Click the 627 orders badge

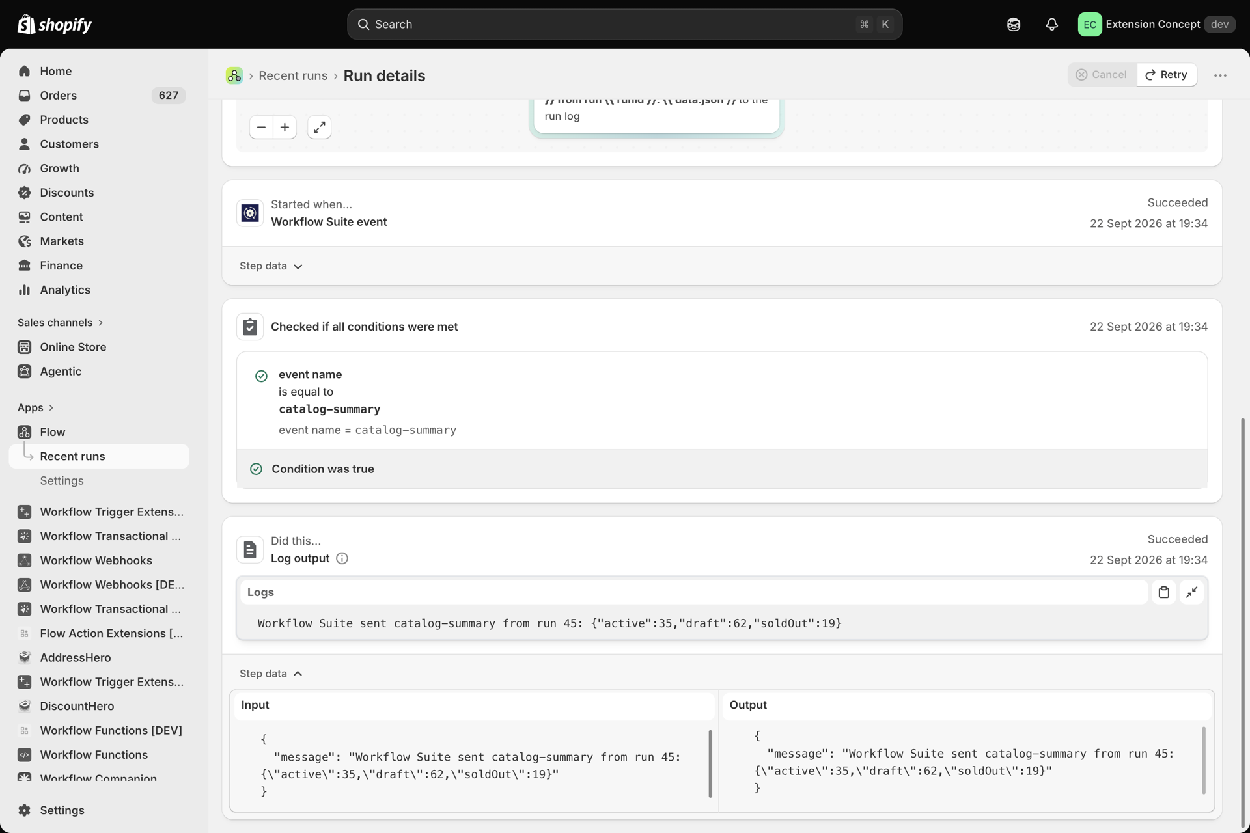tap(168, 95)
